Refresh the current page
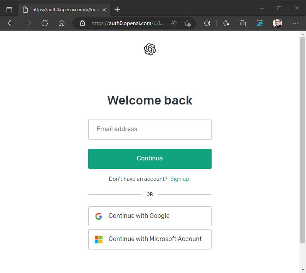 tap(45, 23)
